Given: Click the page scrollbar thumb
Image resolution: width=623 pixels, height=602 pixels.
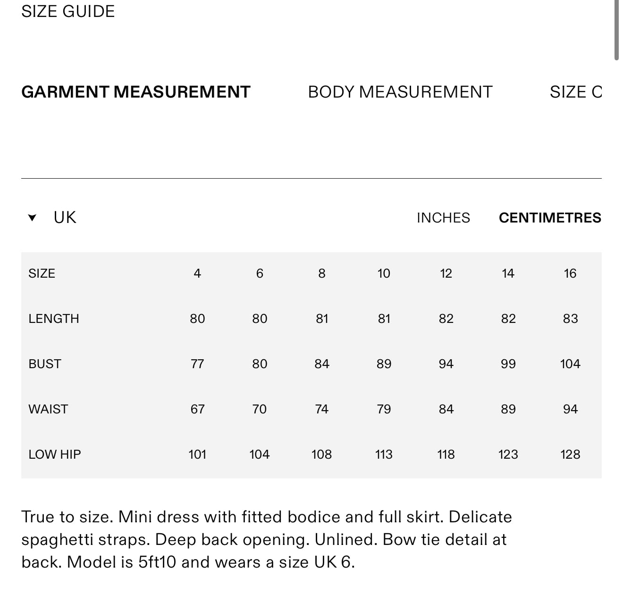Looking at the screenshot, I should pyautogui.click(x=616, y=30).
